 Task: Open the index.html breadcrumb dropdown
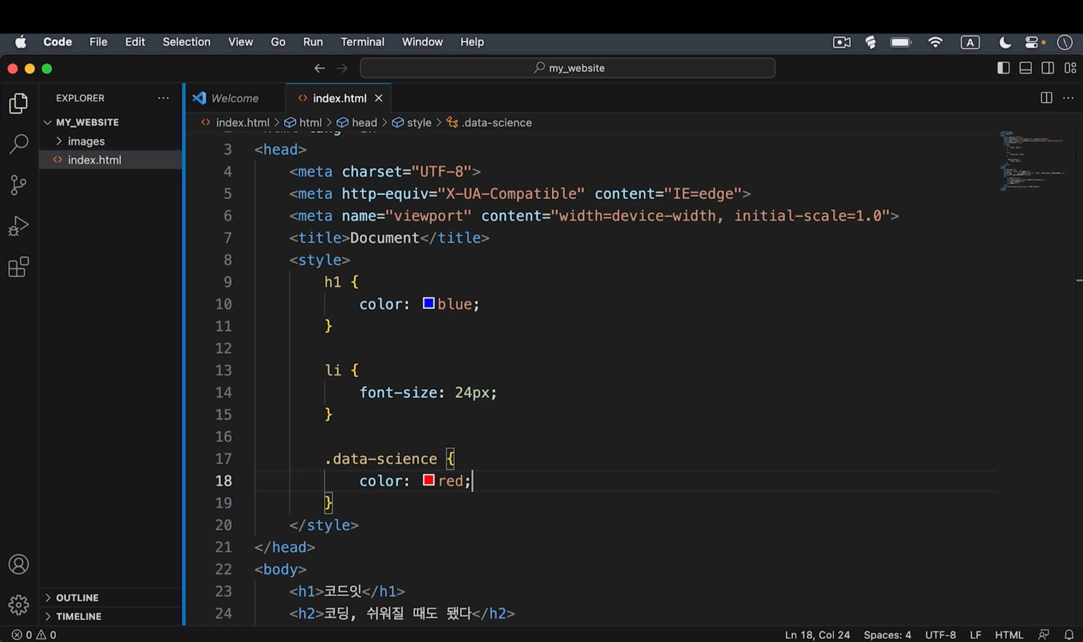[x=235, y=123]
